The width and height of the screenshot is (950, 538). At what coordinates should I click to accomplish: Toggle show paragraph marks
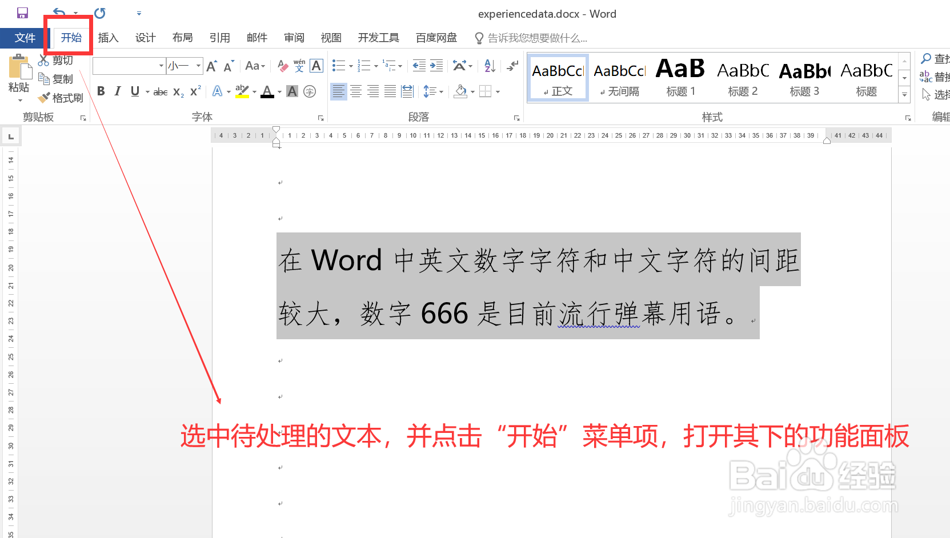[512, 66]
